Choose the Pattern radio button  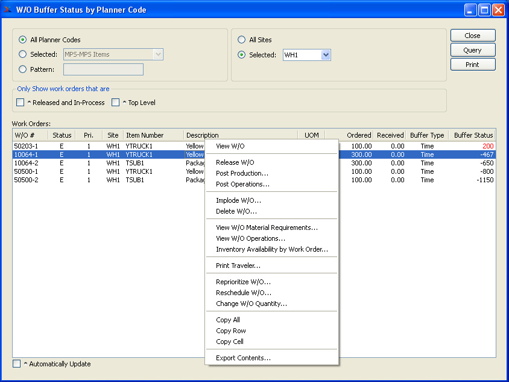pos(23,69)
